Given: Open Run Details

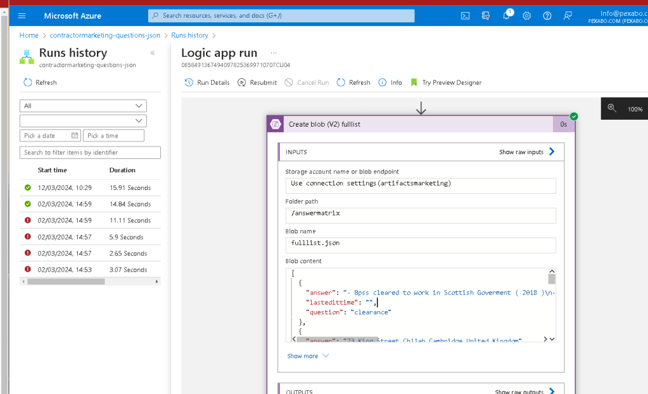Looking at the screenshot, I should 207,82.
